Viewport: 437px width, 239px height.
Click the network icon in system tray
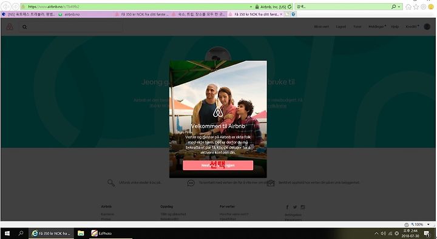pyautogui.click(x=390, y=234)
